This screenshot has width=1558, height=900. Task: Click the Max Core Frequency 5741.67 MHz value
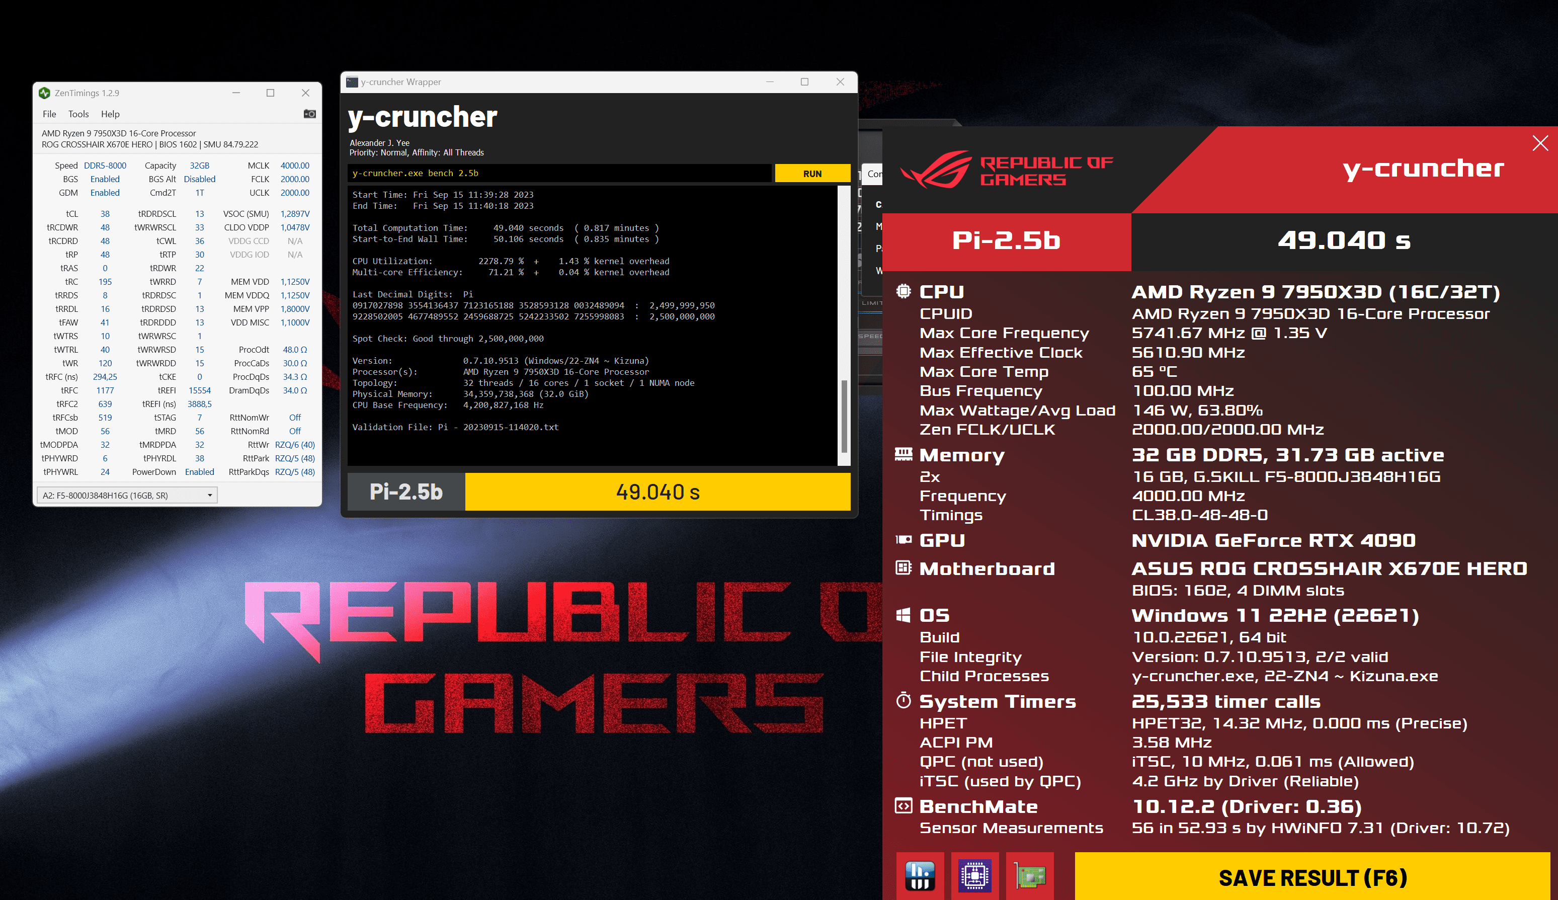[x=1229, y=333]
